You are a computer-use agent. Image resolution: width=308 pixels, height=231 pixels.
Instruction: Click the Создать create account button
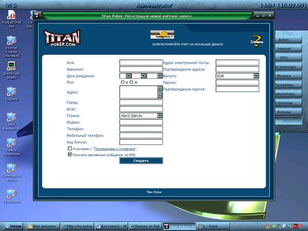click(141, 161)
